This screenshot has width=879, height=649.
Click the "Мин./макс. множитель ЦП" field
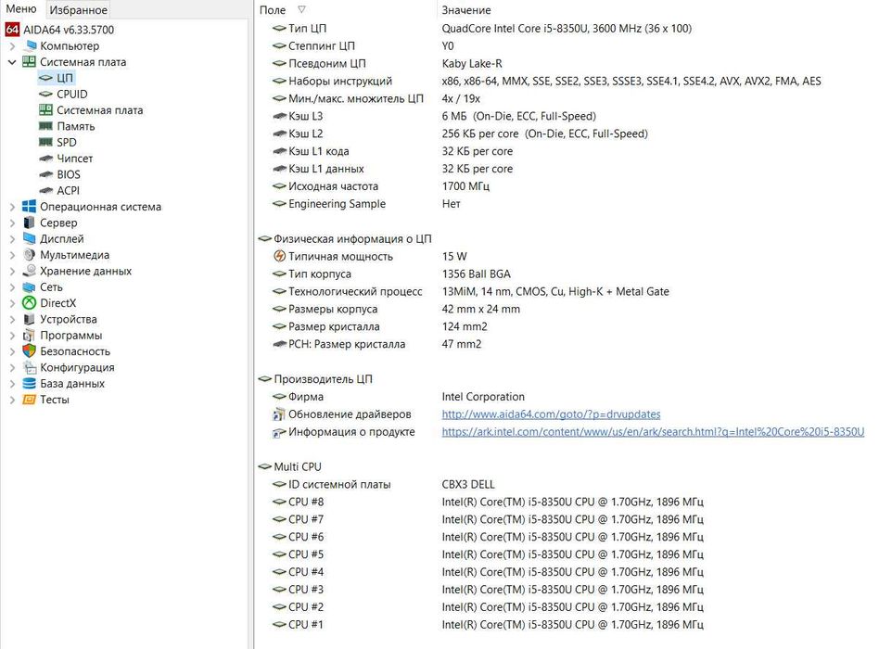pyautogui.click(x=355, y=98)
